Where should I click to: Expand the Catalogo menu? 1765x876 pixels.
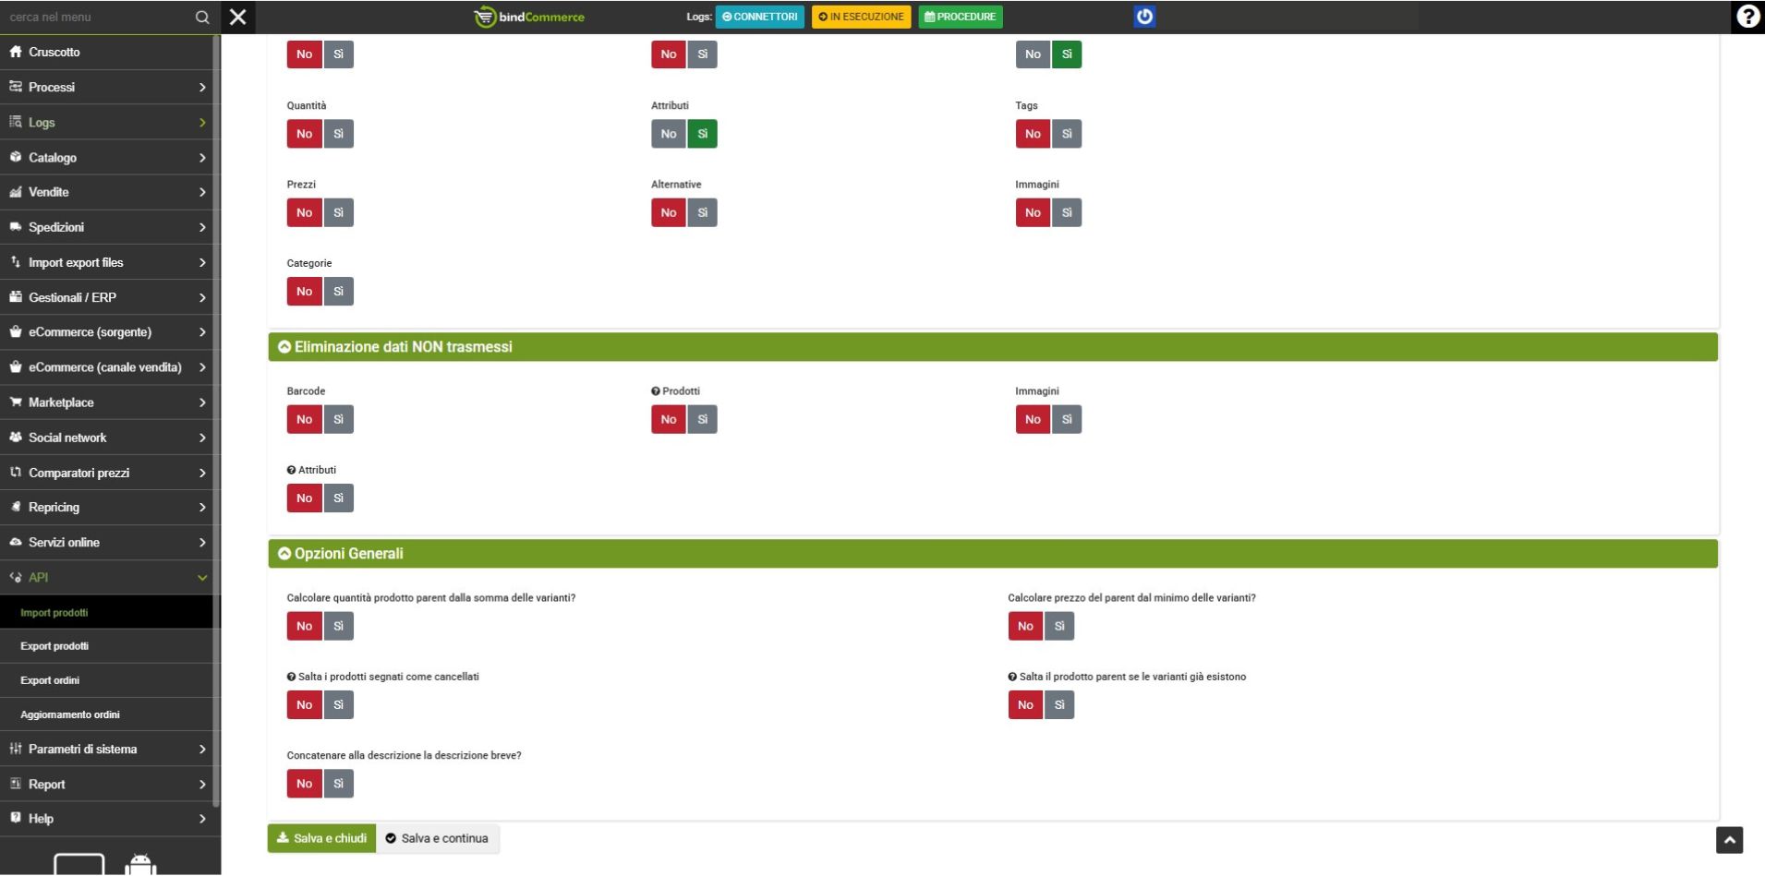tap(109, 158)
